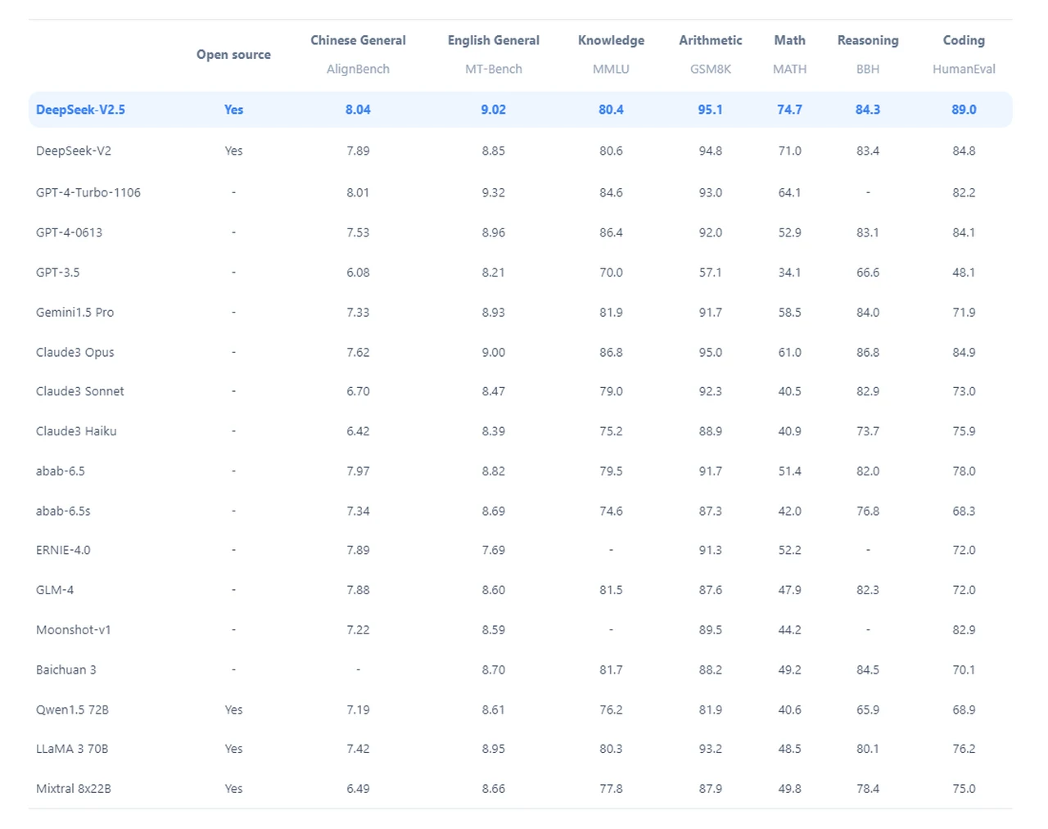This screenshot has width=1048, height=829.
Task: Click the MMLU subheader label
Action: point(611,70)
